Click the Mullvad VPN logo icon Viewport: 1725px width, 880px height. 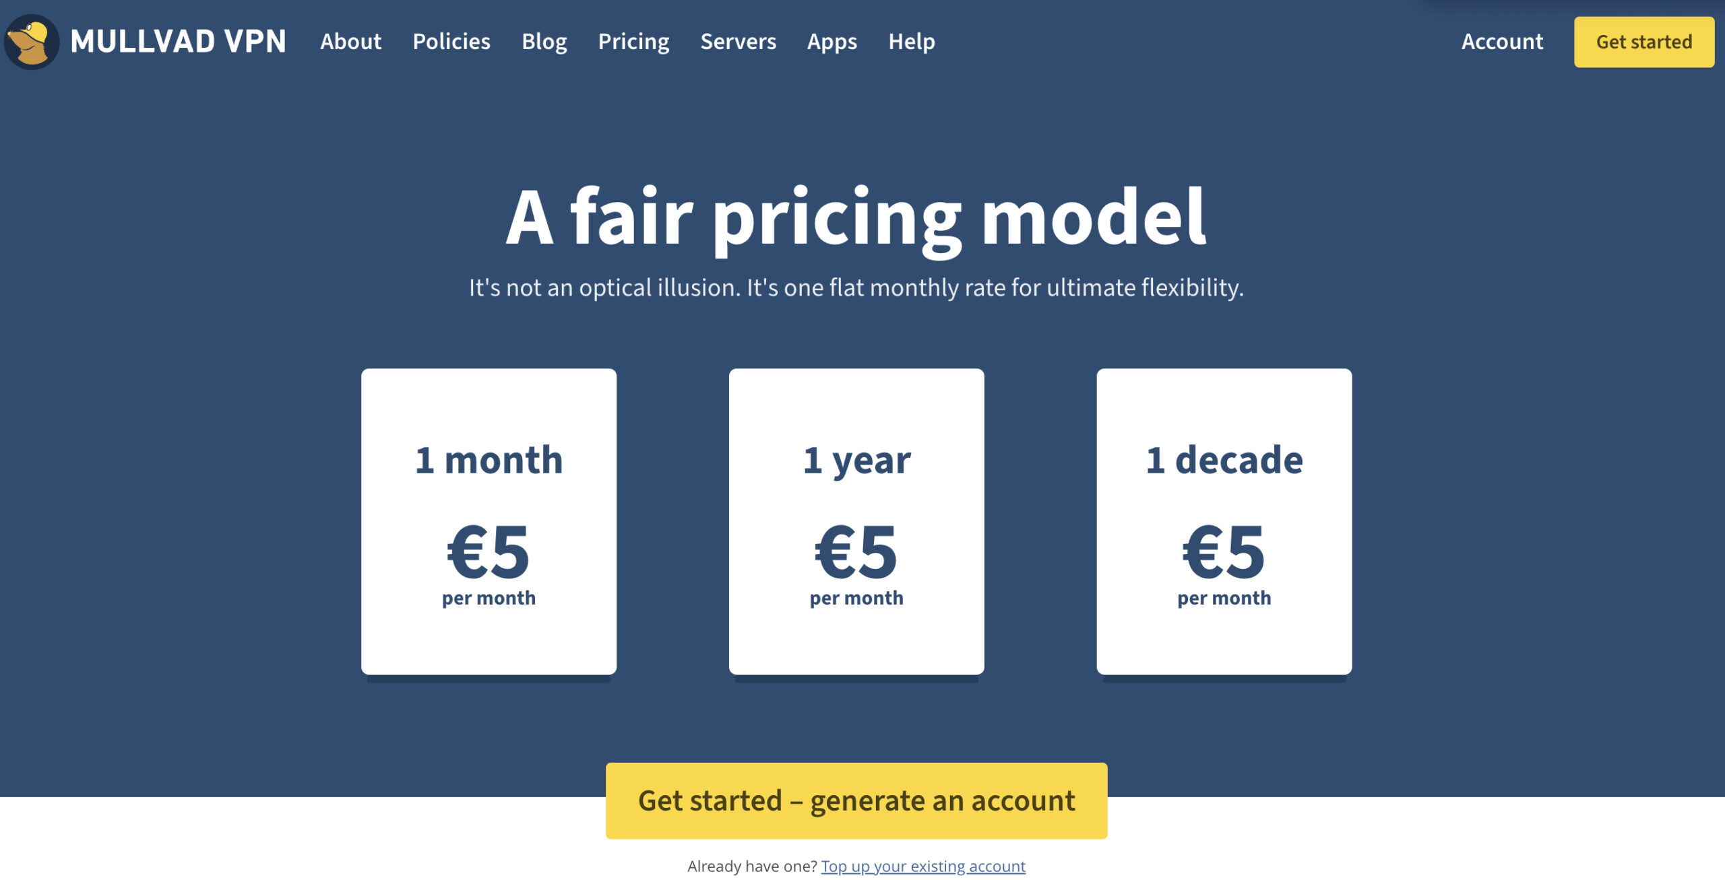pyautogui.click(x=35, y=40)
